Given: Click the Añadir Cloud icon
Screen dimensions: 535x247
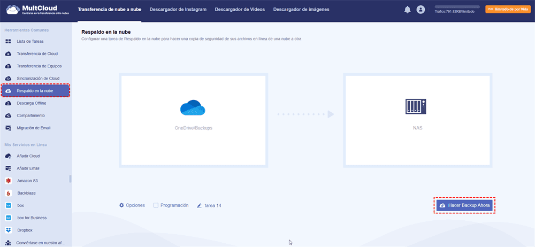Looking at the screenshot, I should [x=8, y=156].
